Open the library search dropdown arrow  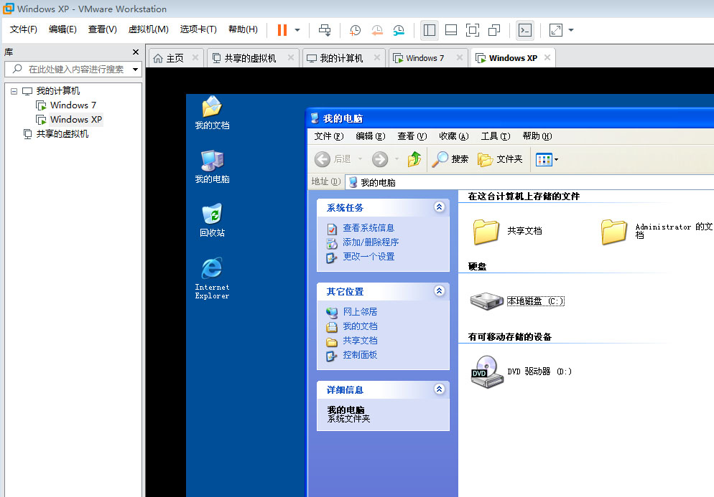point(135,70)
